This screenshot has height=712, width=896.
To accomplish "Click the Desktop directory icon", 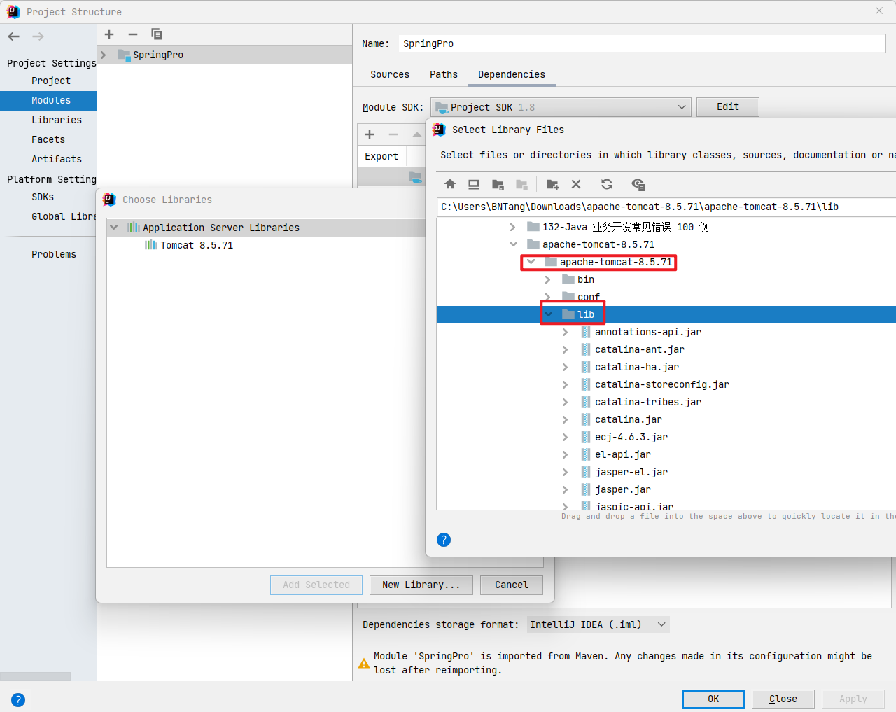I will point(474,184).
